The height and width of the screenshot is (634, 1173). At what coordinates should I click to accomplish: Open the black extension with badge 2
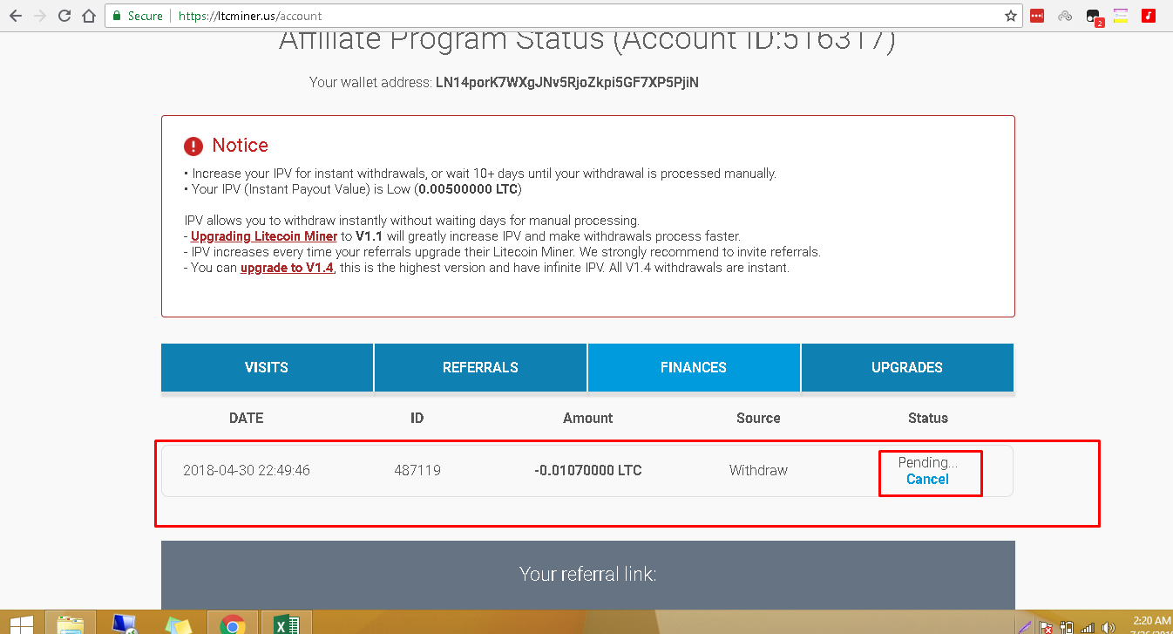click(1094, 16)
